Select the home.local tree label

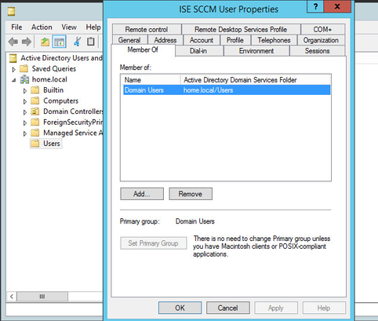click(x=49, y=79)
